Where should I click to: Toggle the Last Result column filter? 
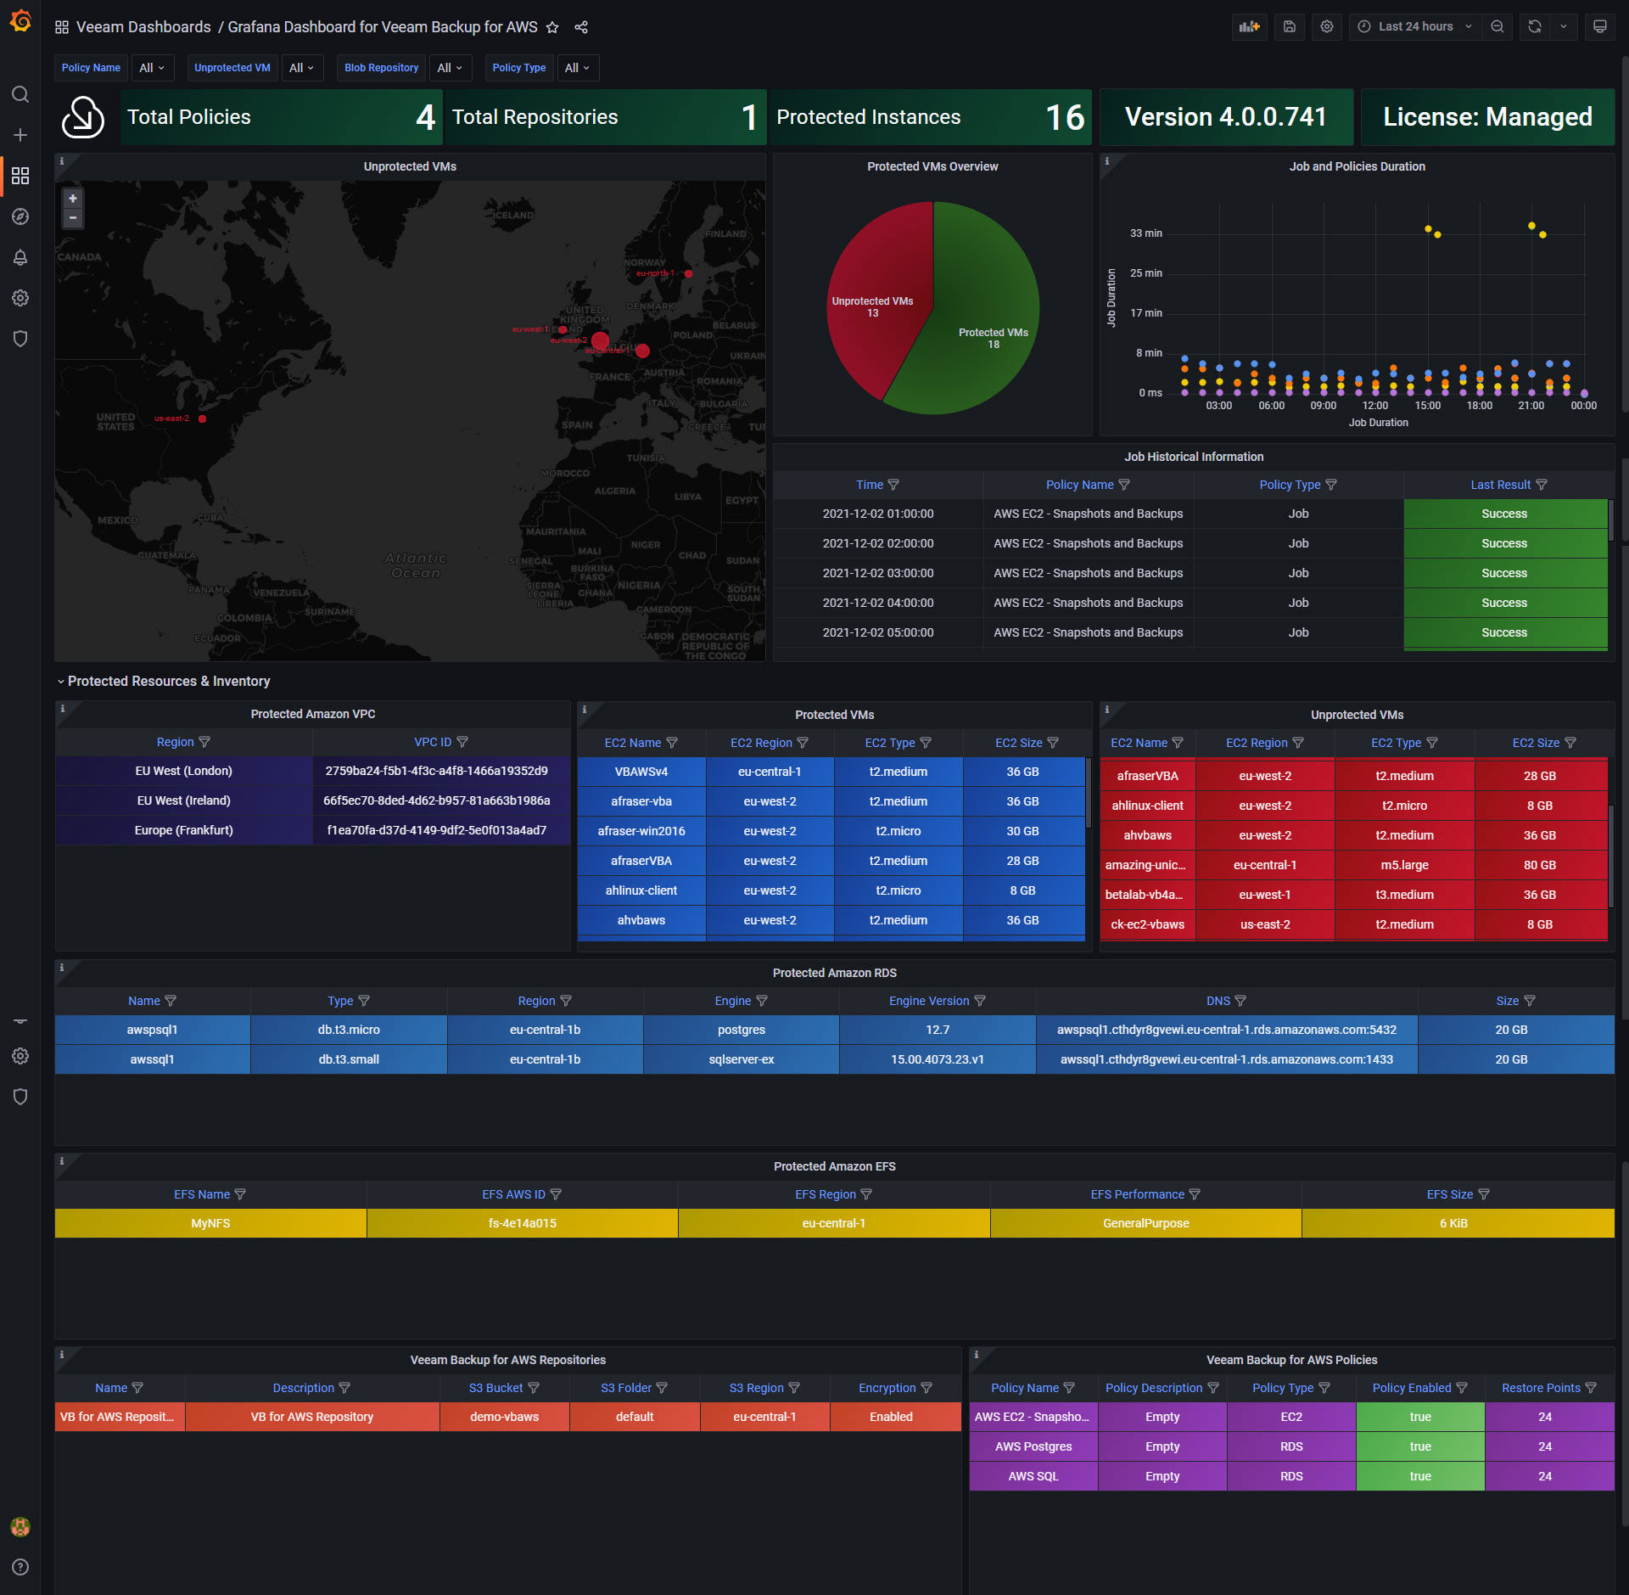(x=1542, y=485)
